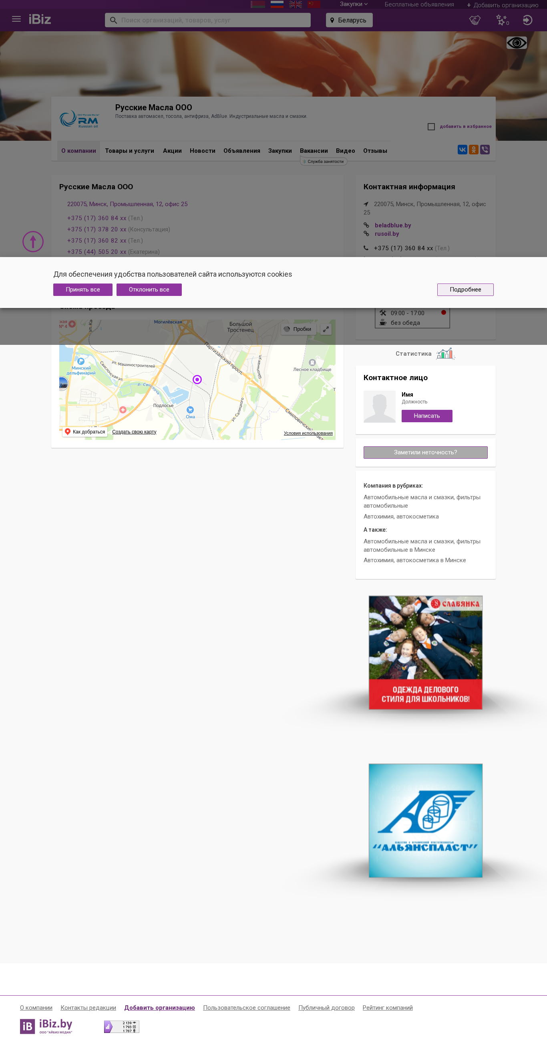Click the visitor counter badge in footer

[x=122, y=1026]
